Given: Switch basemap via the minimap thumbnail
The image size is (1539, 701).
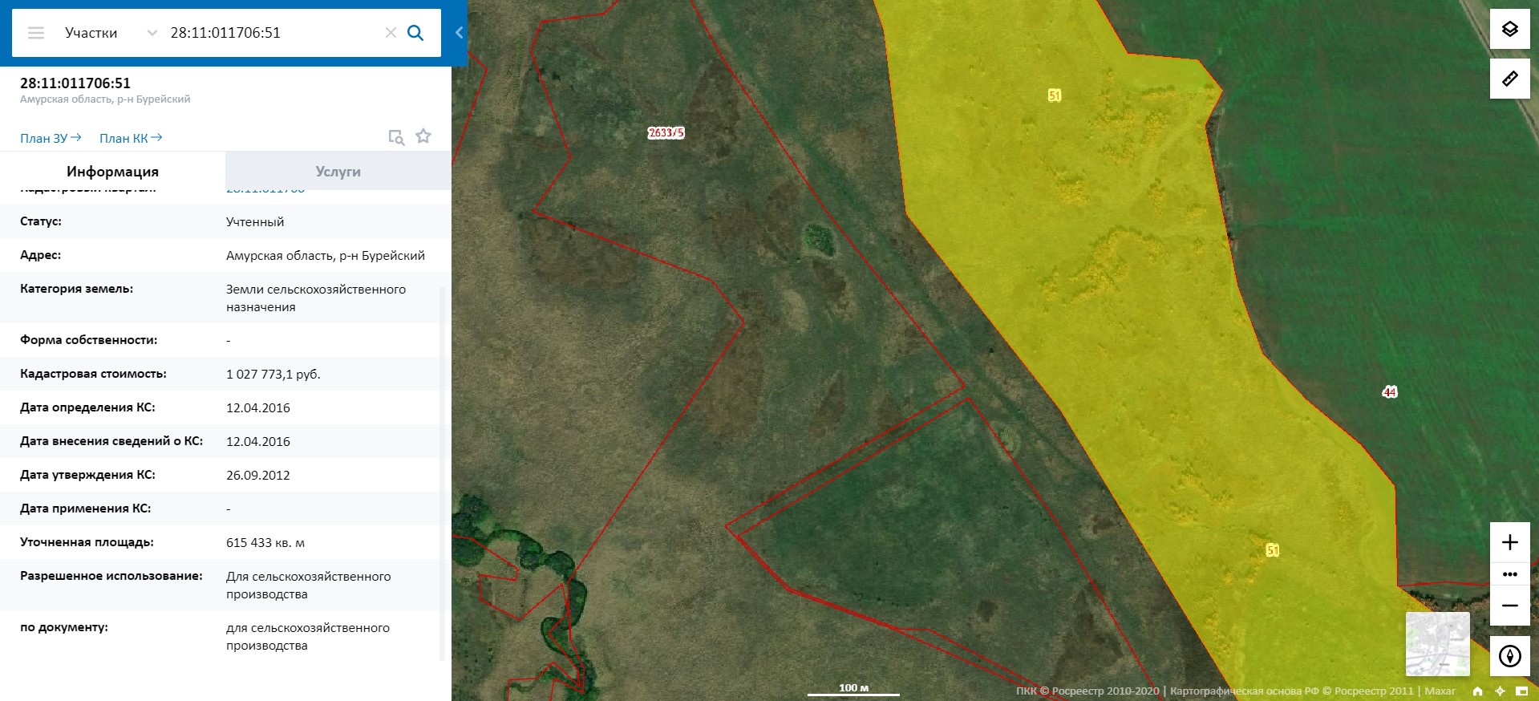Looking at the screenshot, I should pyautogui.click(x=1438, y=644).
